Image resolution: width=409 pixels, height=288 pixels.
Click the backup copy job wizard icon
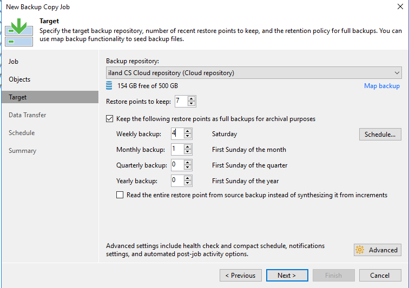[x=18, y=32]
